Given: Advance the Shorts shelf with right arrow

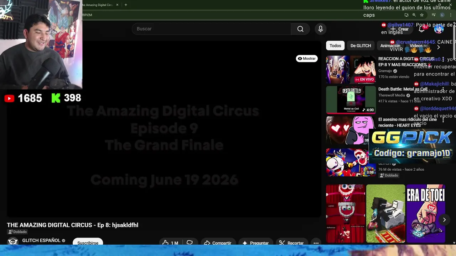Looking at the screenshot, I should click(x=444, y=220).
